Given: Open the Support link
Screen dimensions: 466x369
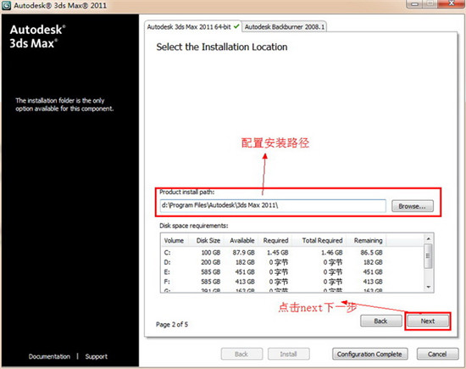Looking at the screenshot, I should (x=97, y=356).
